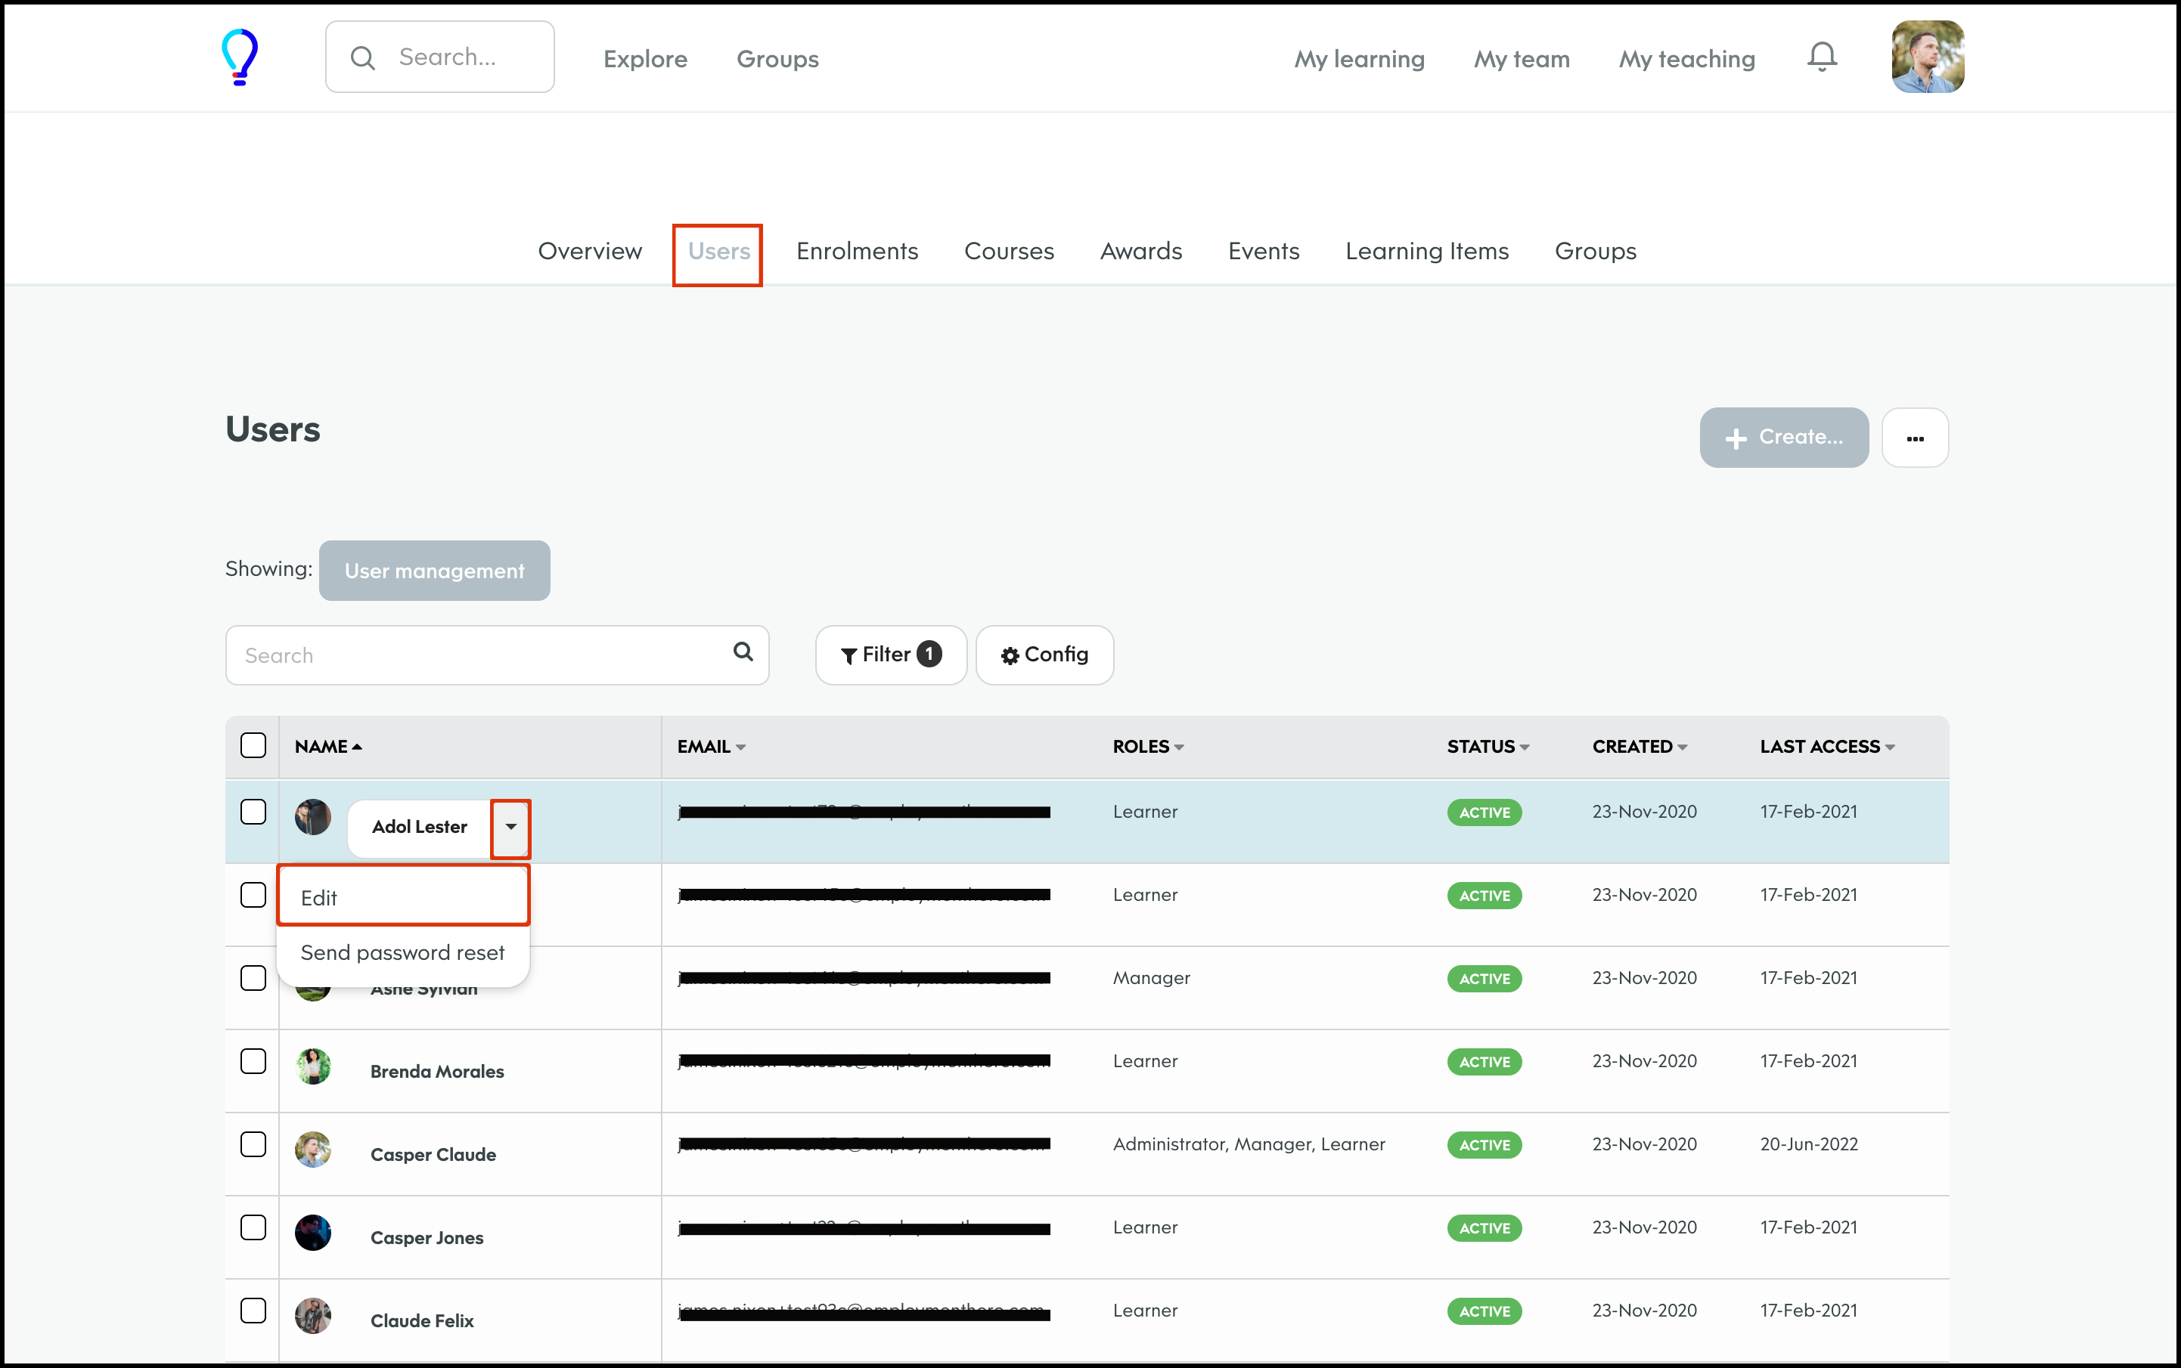Toggle dropdown arrow beside Adol Lester
This screenshot has height=1368, width=2181.
(510, 827)
